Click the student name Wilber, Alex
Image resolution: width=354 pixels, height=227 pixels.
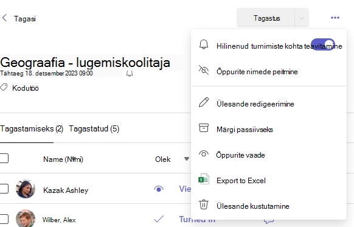[x=59, y=220]
